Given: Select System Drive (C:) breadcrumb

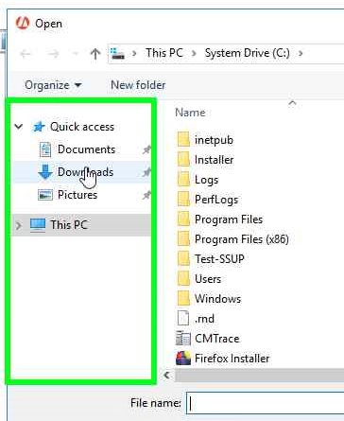Looking at the screenshot, I should pyautogui.click(x=248, y=53).
